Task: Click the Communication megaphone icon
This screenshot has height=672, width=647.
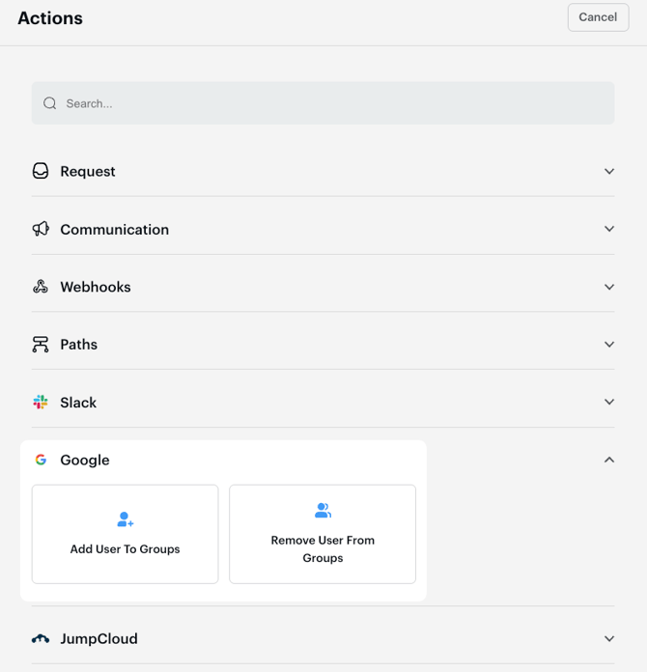Action: coord(41,229)
